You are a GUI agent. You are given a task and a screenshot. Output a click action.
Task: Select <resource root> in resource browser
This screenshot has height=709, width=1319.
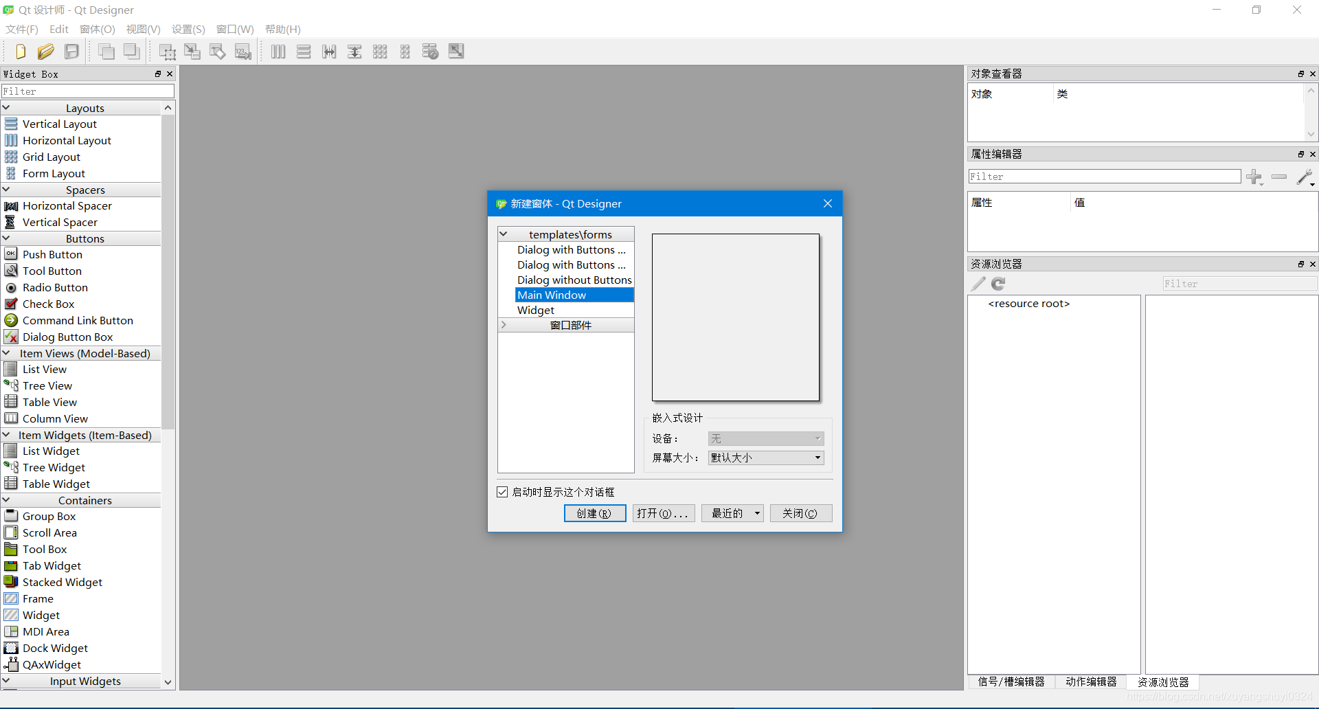pos(1028,304)
